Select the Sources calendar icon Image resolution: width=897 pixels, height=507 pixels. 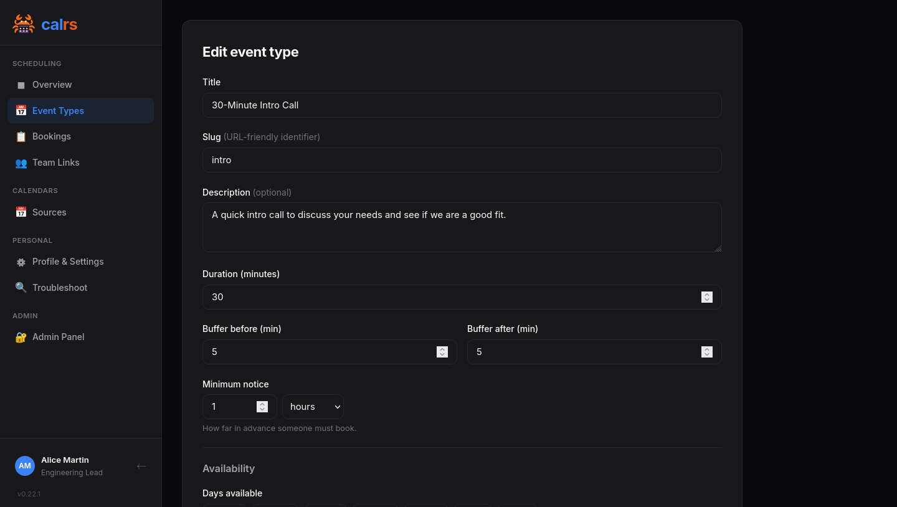(x=21, y=212)
